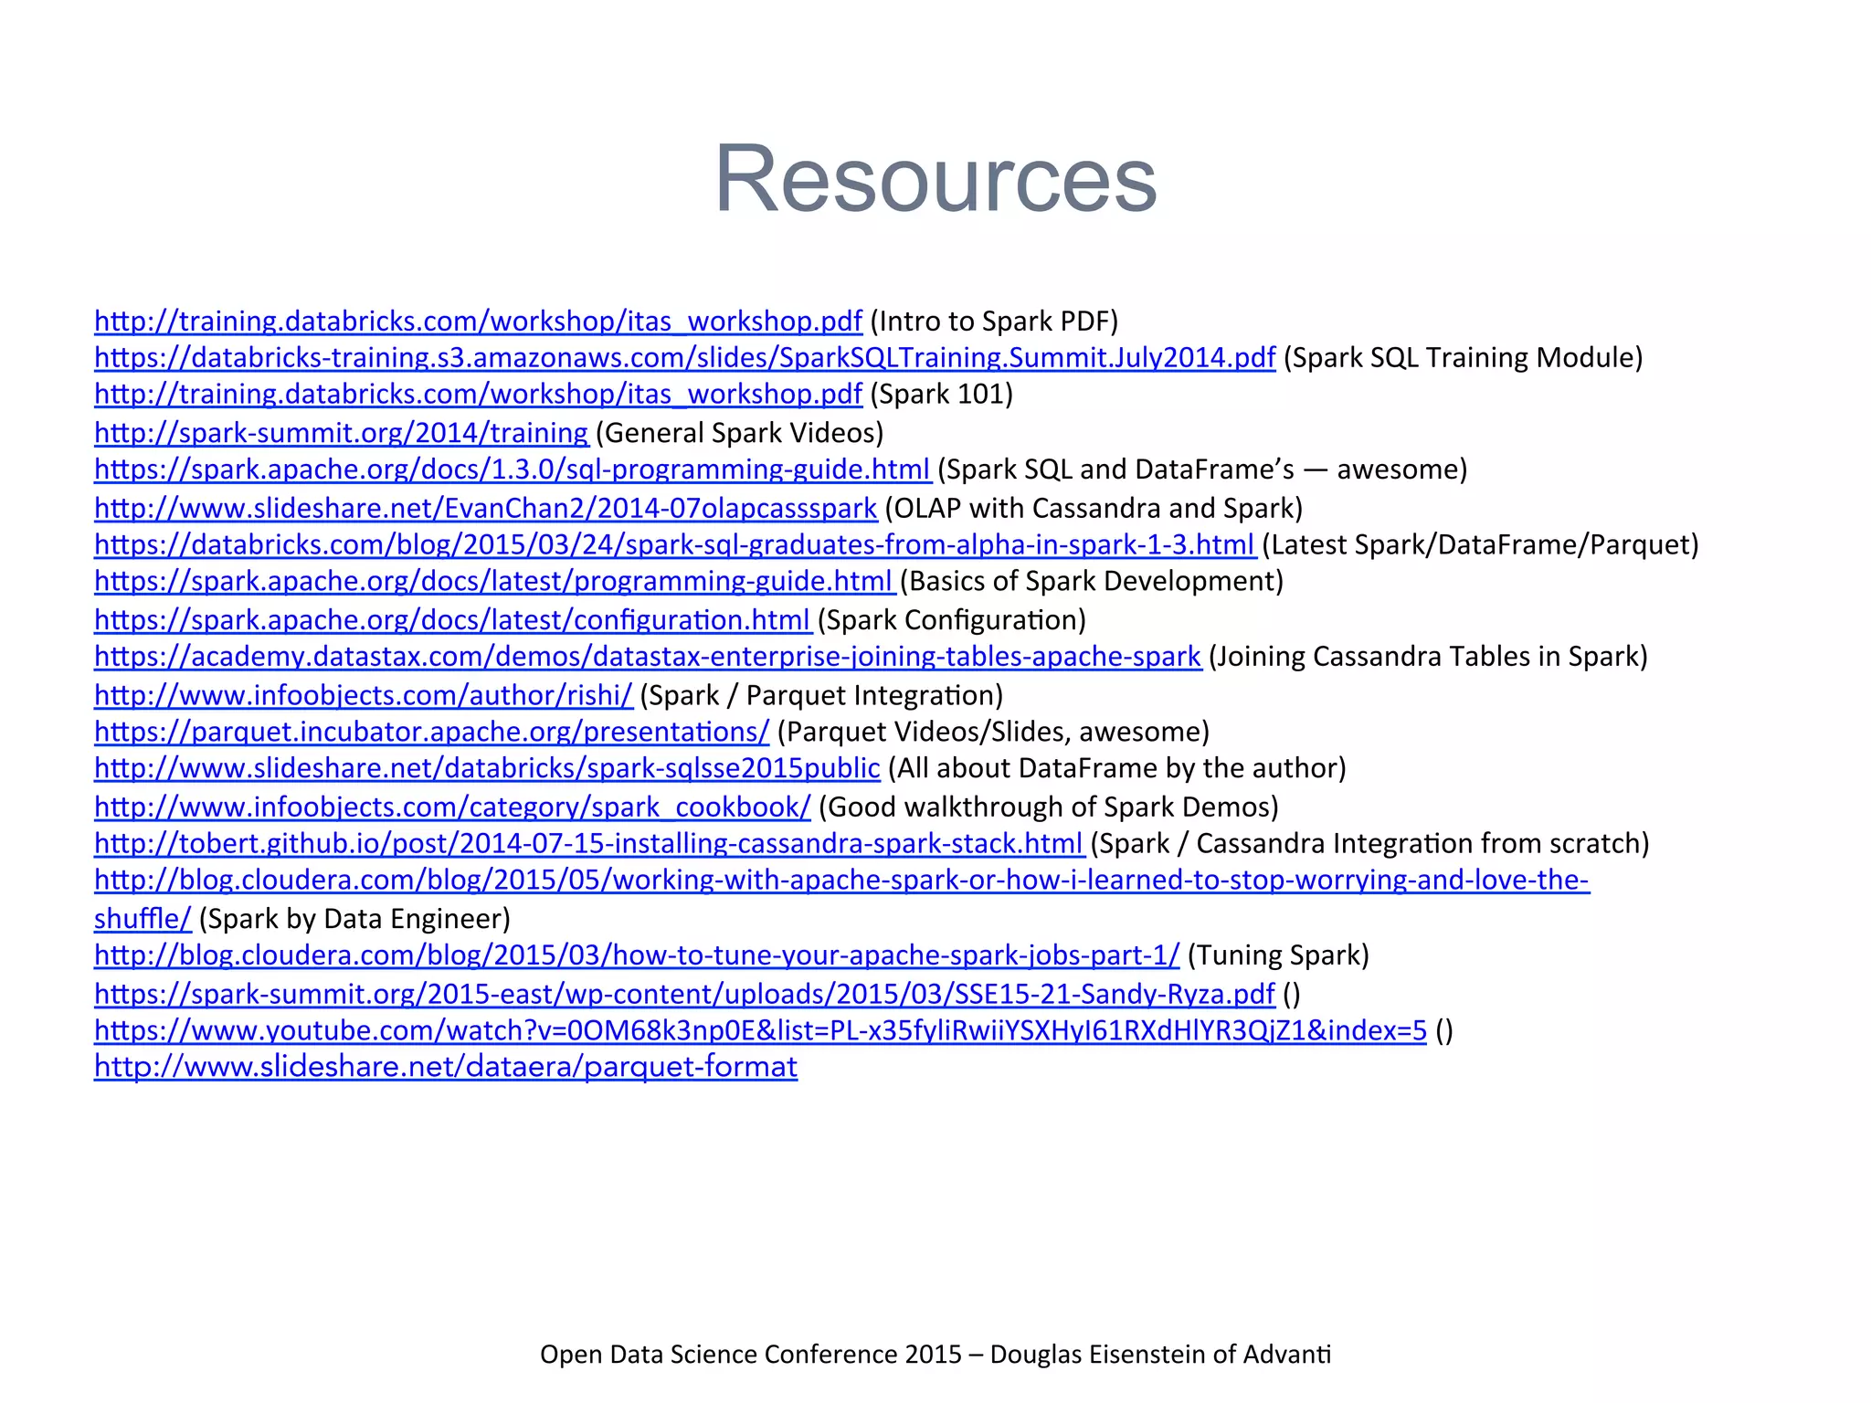Image resolution: width=1871 pixels, height=1403 pixels.
Task: Follow the academy.datastax.com joining-tables link
Action: (x=648, y=658)
